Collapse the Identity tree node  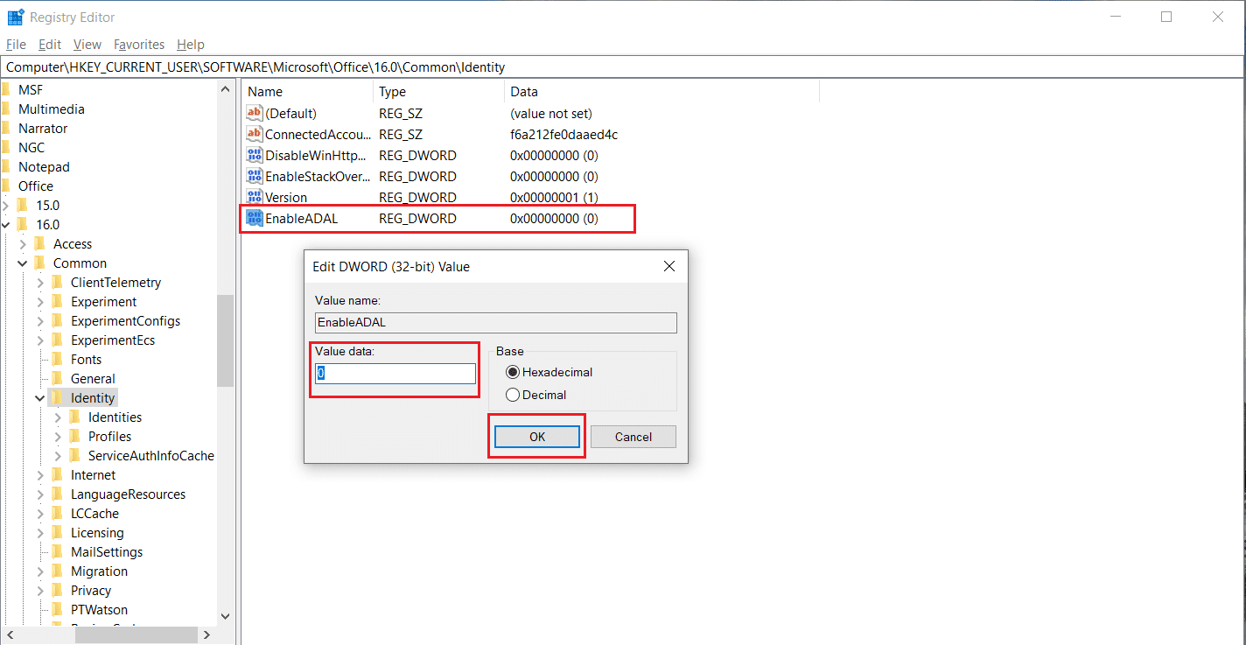click(x=40, y=398)
